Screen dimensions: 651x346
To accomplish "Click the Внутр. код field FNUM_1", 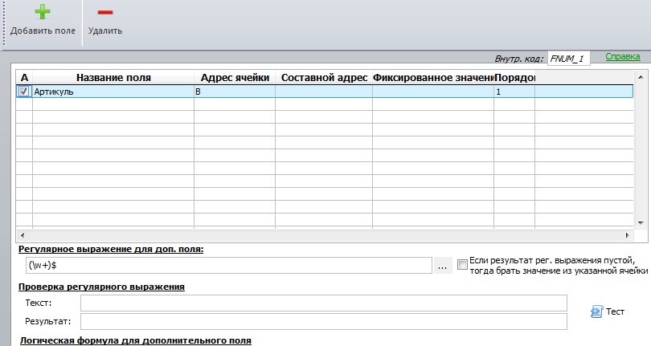I will tap(568, 59).
